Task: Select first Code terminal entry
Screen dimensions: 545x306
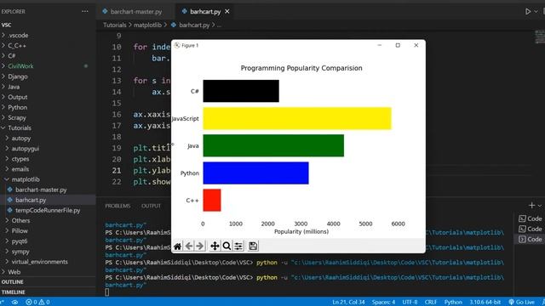Action: pos(530,218)
